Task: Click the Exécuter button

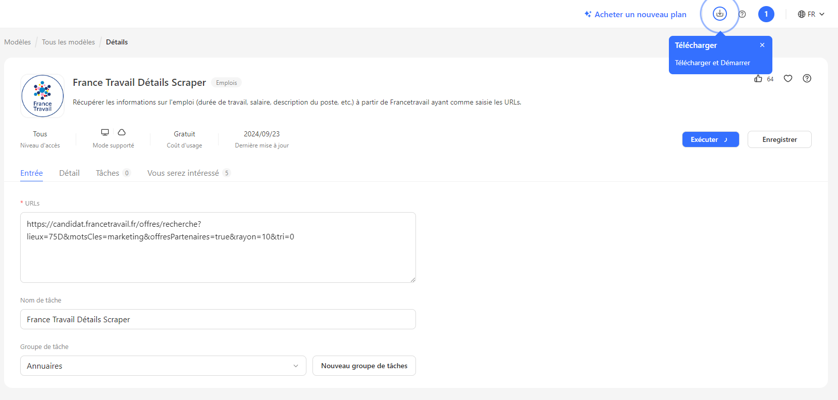Action: [x=710, y=139]
